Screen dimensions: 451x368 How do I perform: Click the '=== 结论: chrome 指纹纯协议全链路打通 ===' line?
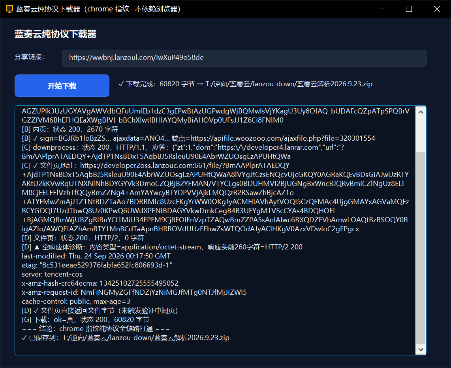point(96,329)
